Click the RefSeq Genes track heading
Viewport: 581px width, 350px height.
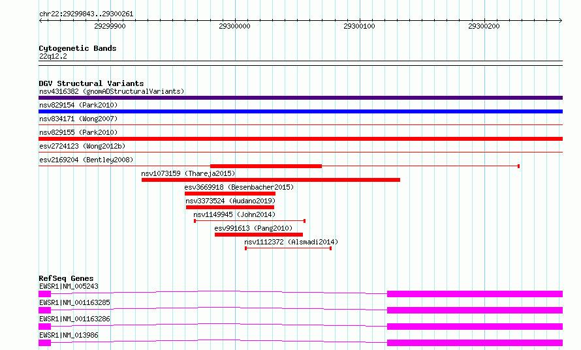coord(66,278)
